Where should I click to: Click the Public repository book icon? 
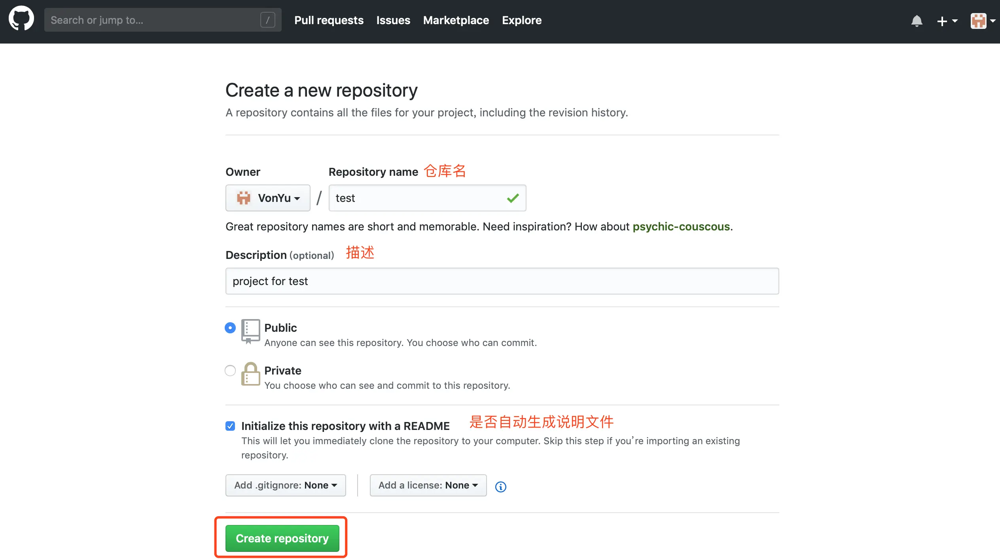[250, 331]
